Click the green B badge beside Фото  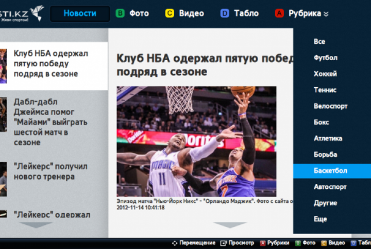pos(120,13)
